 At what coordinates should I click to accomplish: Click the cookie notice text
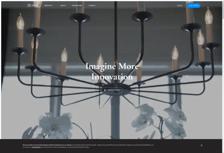(88, 146)
